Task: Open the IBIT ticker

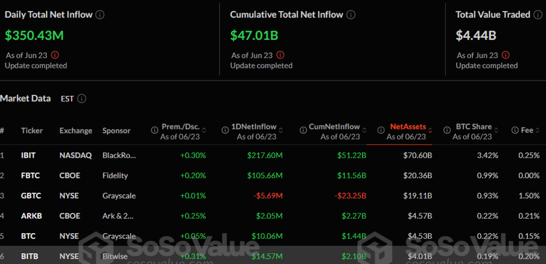Action: (x=29, y=155)
